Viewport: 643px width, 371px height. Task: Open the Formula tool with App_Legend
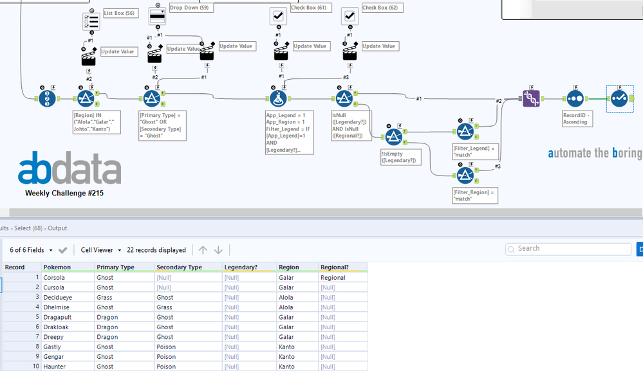point(279,98)
